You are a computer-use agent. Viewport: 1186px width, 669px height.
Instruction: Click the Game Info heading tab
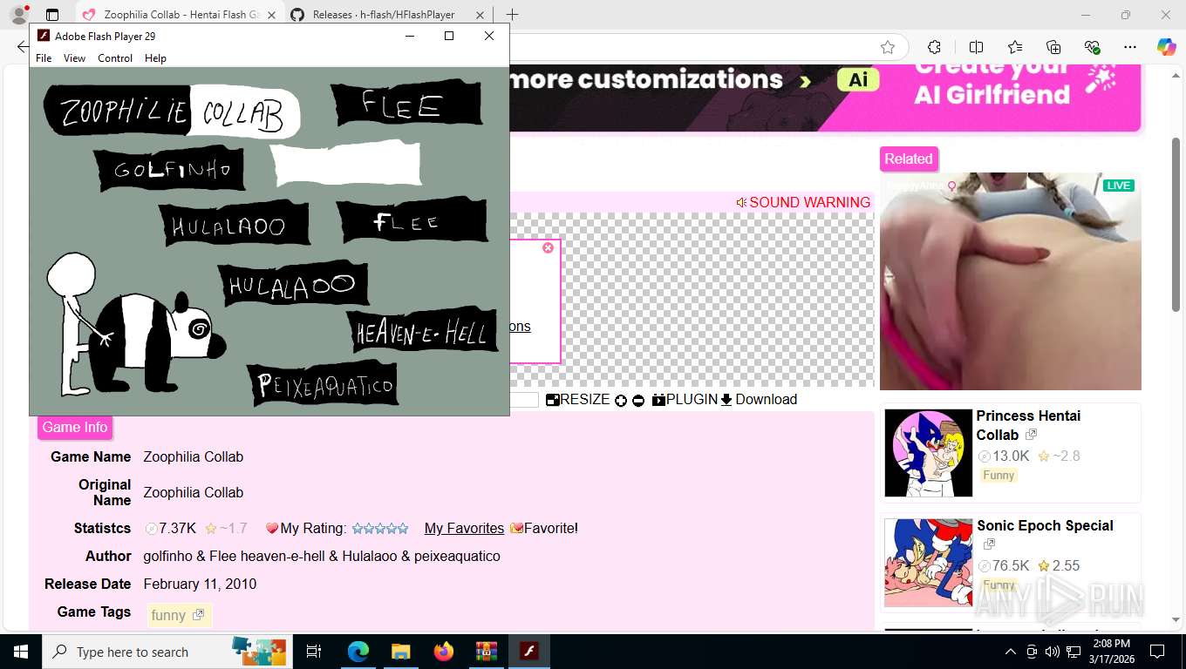pos(75,427)
